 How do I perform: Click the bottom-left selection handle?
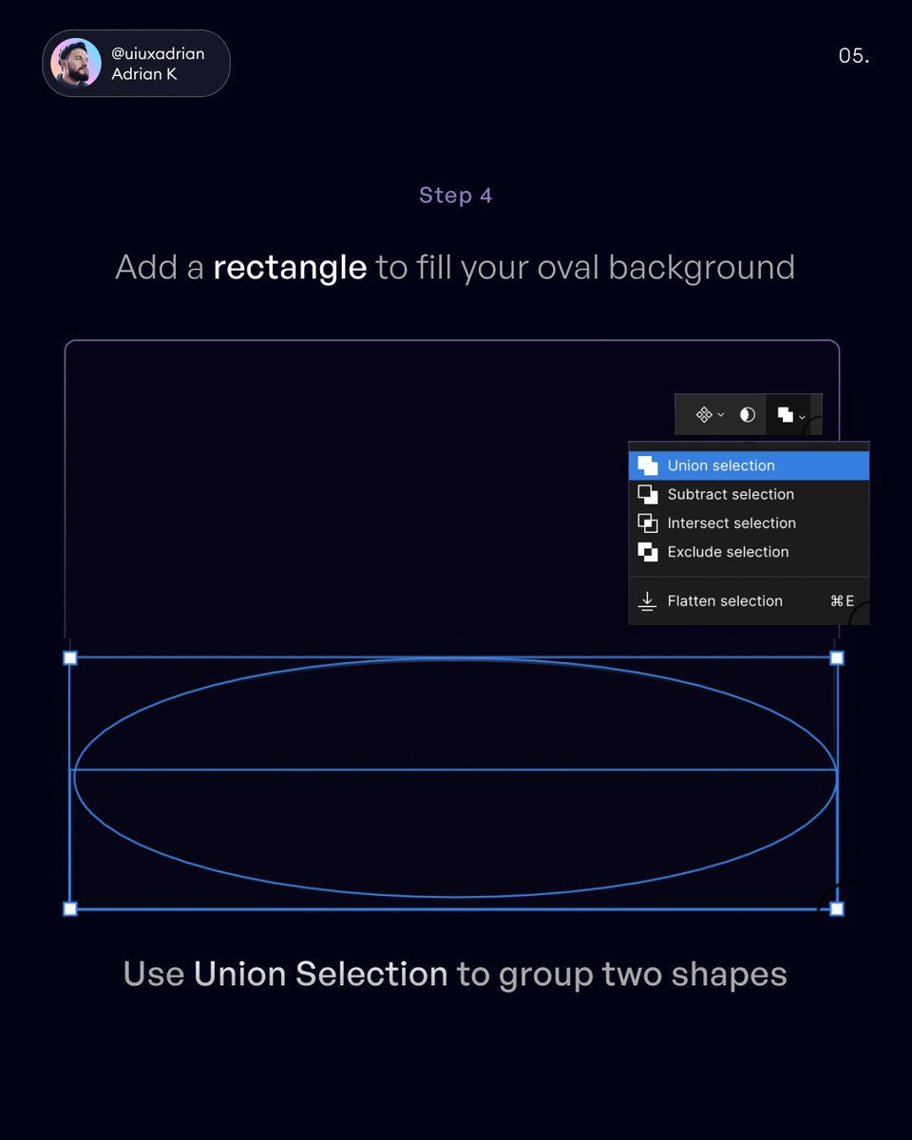[x=70, y=908]
